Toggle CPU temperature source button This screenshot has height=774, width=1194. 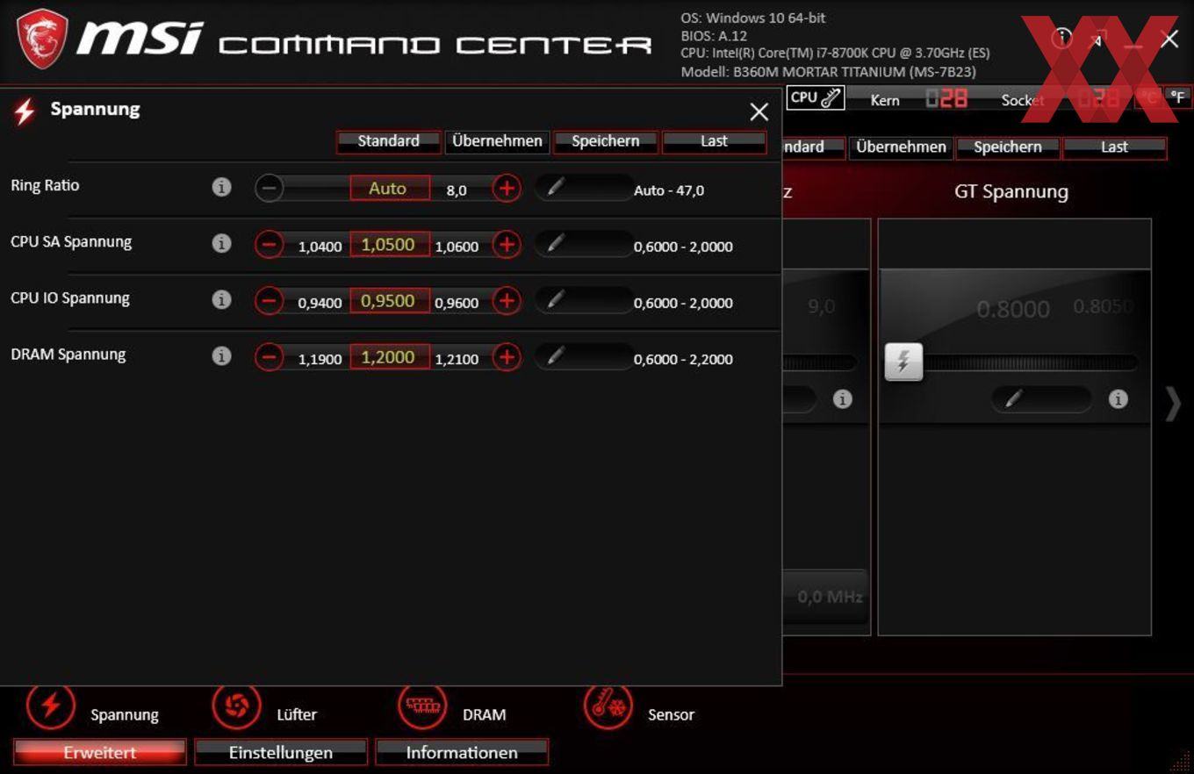816,98
